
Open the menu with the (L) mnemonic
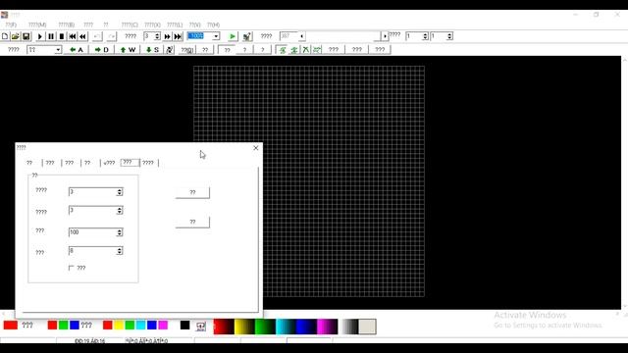coord(175,25)
